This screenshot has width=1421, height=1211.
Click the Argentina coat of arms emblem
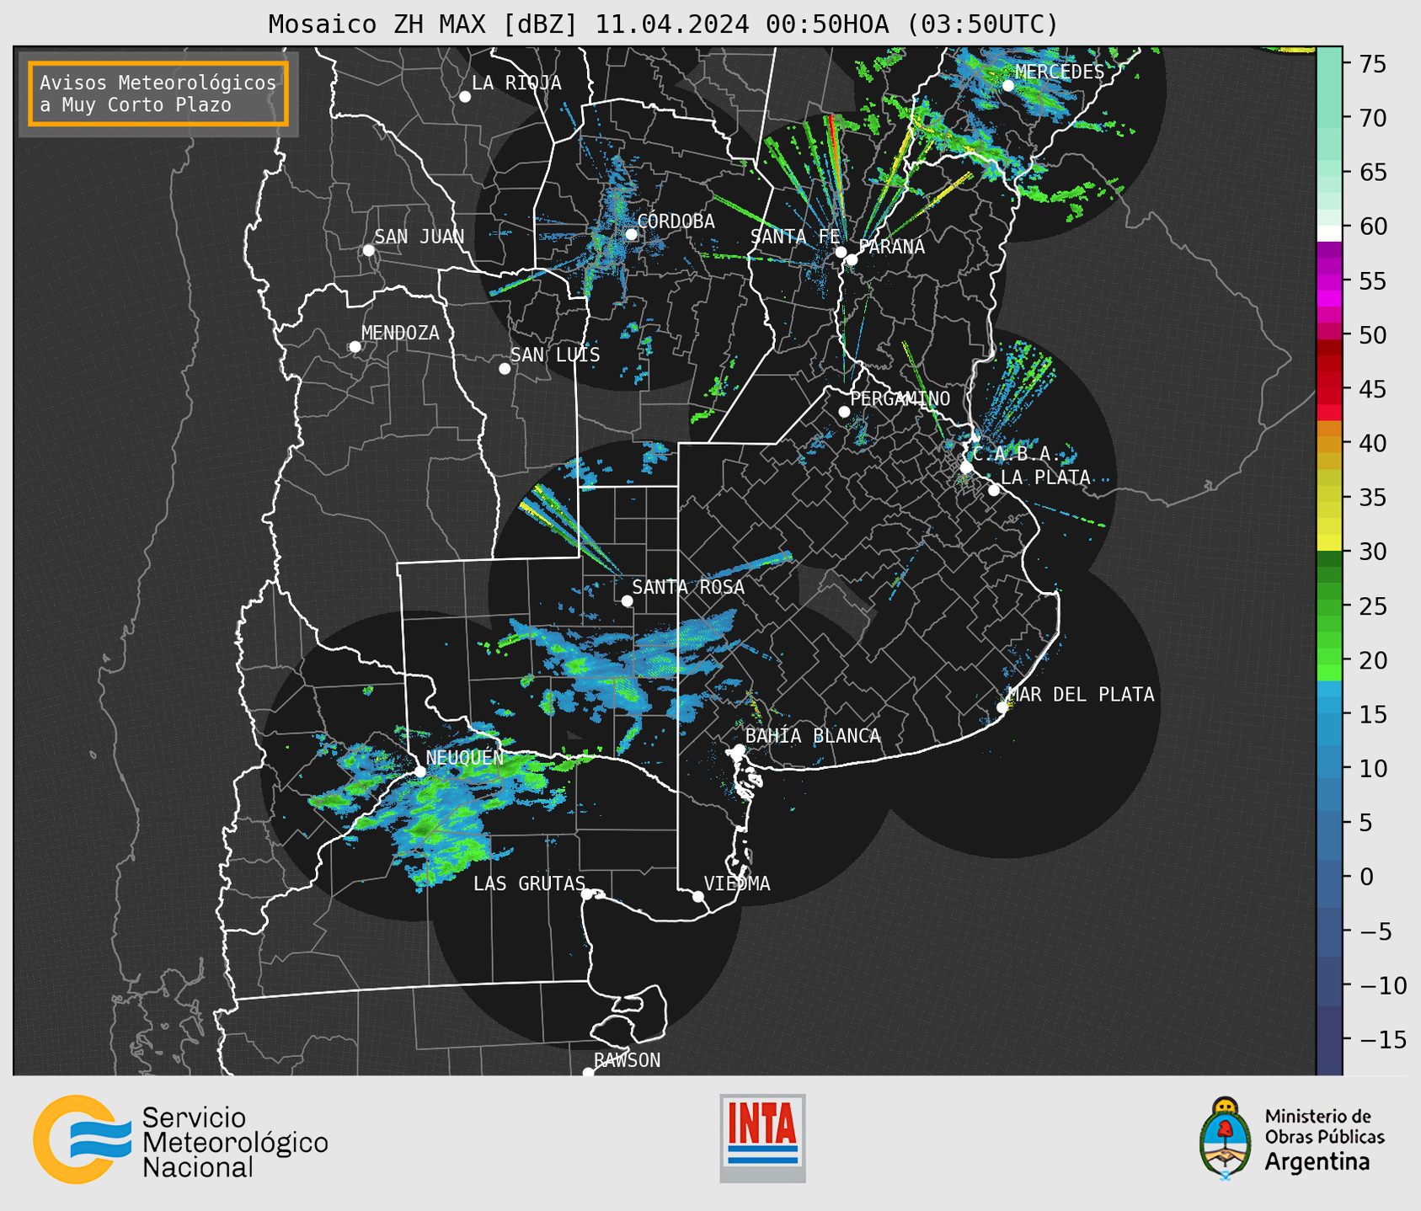(x=1226, y=1138)
